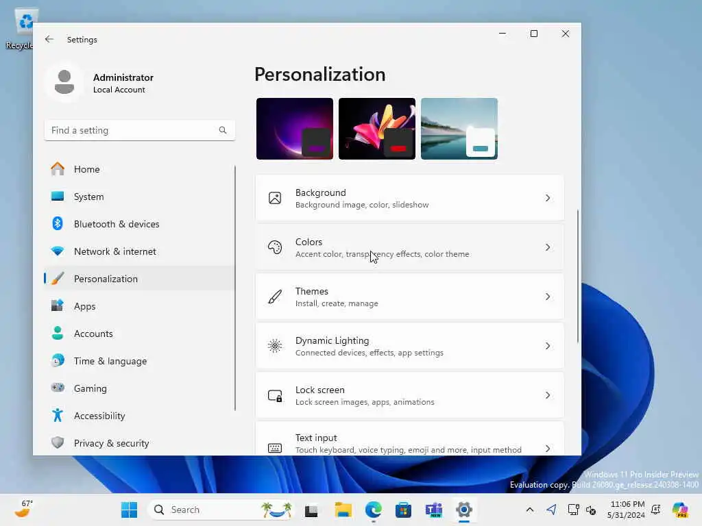The height and width of the screenshot is (526, 702).
Task: Click the Find a setting field
Action: click(x=140, y=130)
